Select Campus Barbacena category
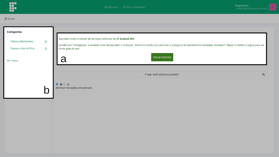This screenshot has width=279, height=157. tap(22, 41)
